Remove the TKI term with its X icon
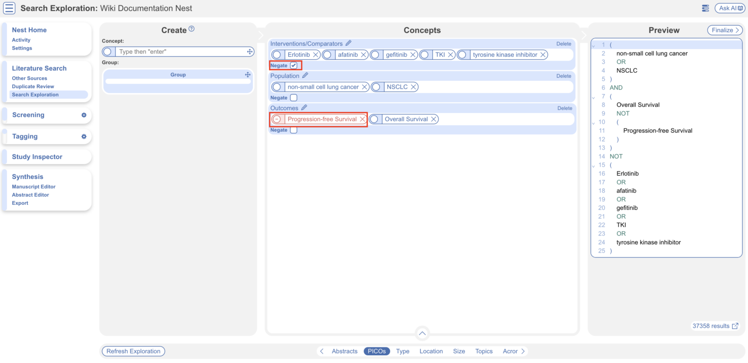The height and width of the screenshot is (363, 748). point(450,54)
